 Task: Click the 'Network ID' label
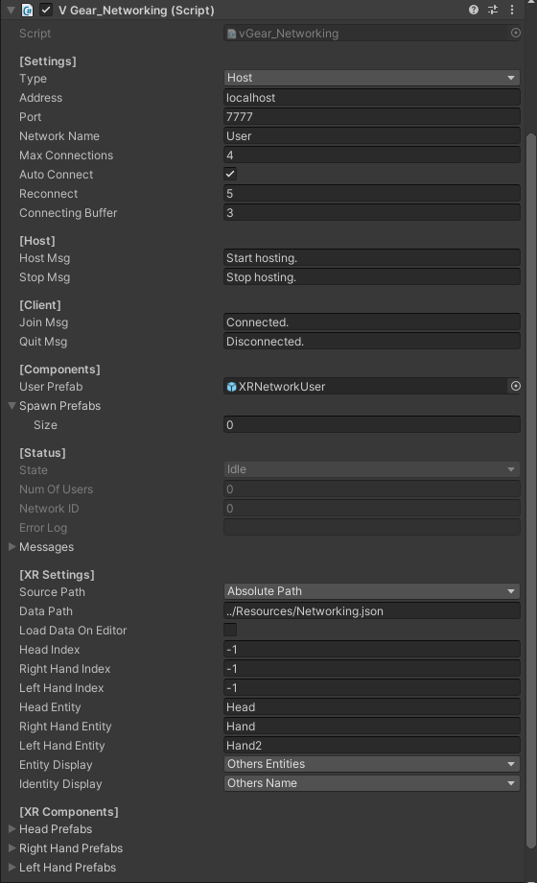pos(49,508)
